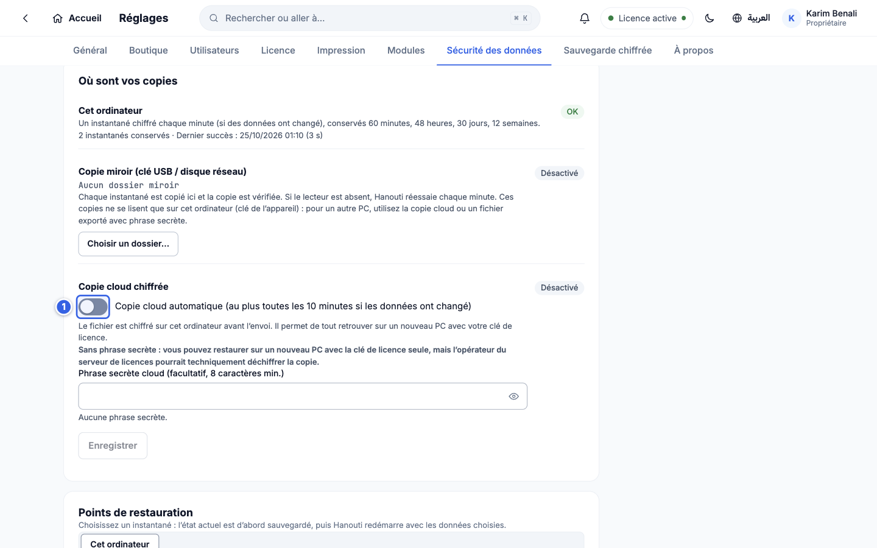Switch to the Boutique tab
Image resolution: width=877 pixels, height=548 pixels.
[x=149, y=51]
